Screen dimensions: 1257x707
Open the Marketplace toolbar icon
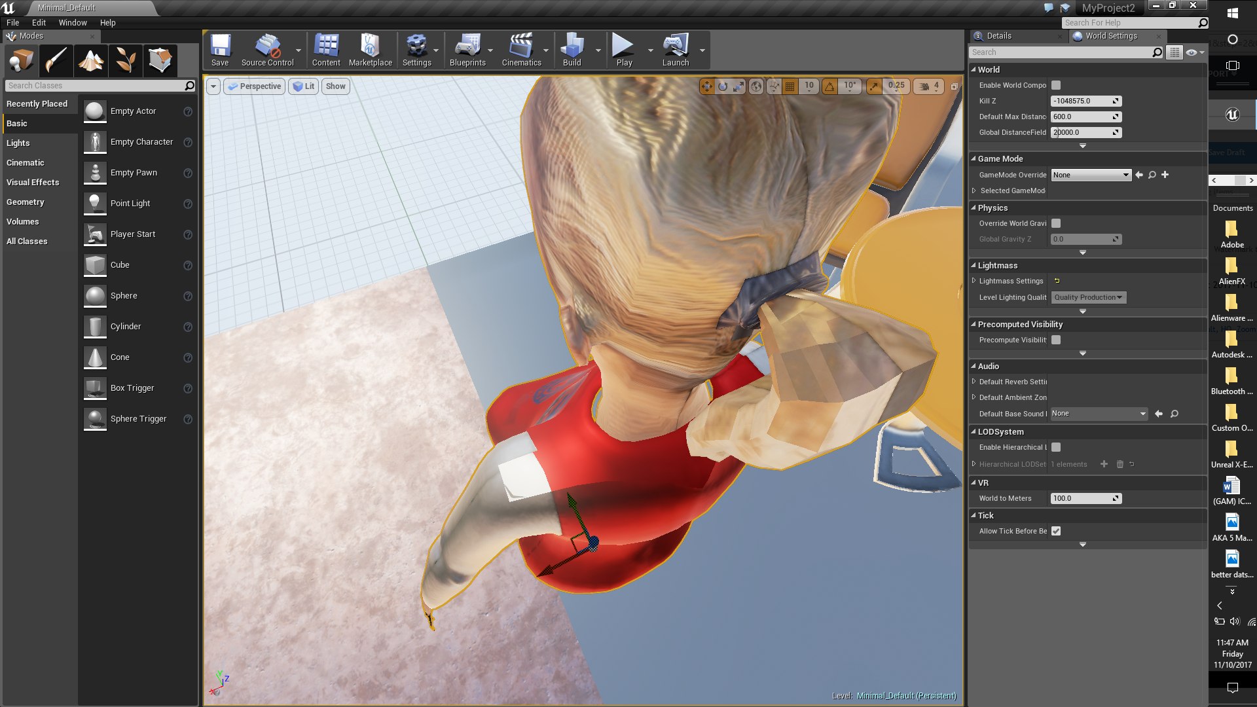tap(371, 50)
